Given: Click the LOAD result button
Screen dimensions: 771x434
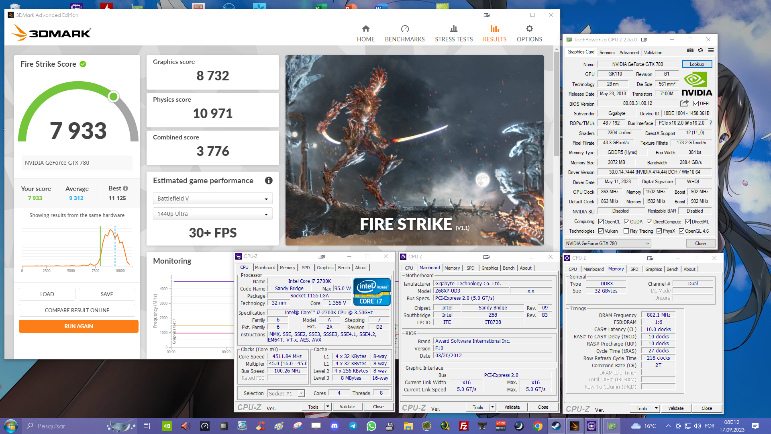Looking at the screenshot, I should [47, 294].
